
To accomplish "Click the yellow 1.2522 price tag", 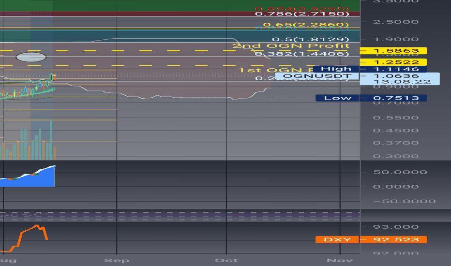I will coord(393,62).
